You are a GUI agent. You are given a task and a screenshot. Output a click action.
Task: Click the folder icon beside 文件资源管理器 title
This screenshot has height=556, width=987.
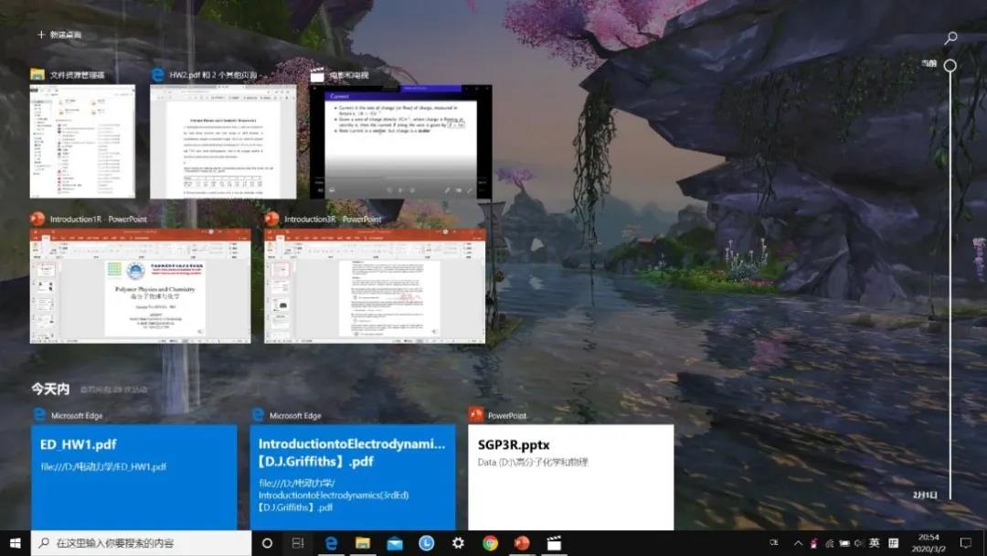[x=37, y=74]
